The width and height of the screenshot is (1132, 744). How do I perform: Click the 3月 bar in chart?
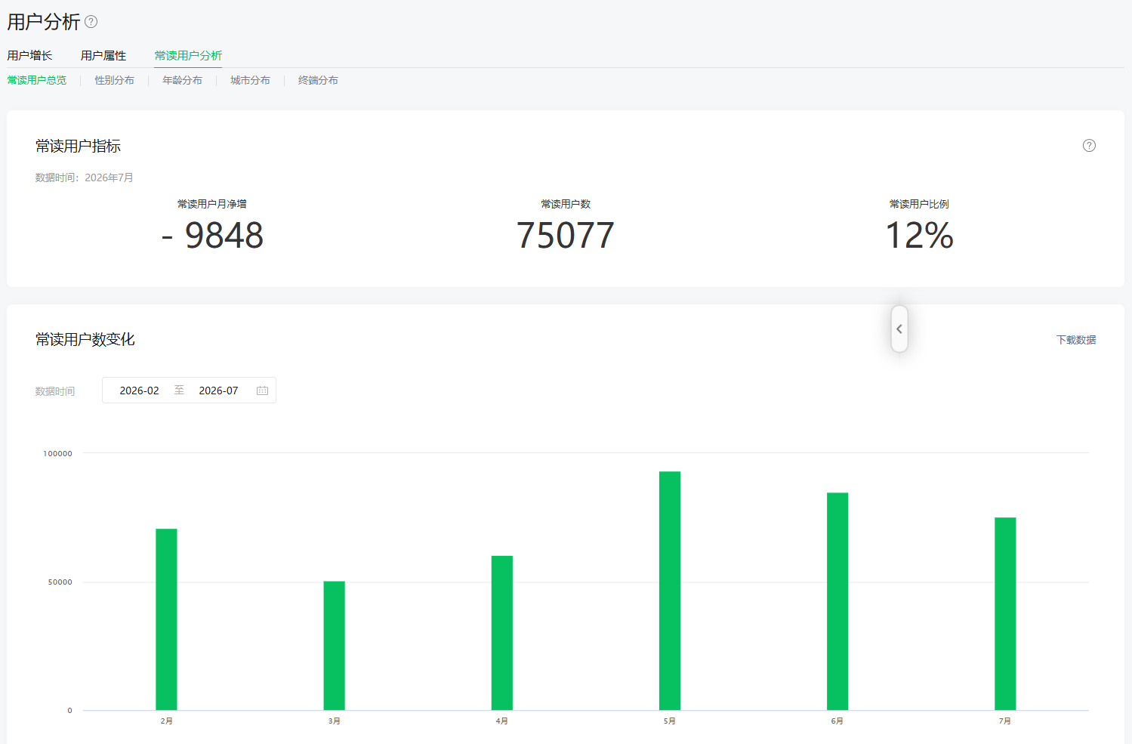pyautogui.click(x=335, y=646)
